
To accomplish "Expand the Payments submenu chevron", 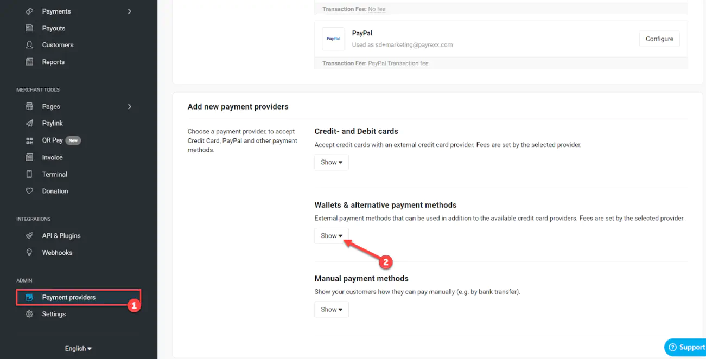I will pyautogui.click(x=130, y=11).
